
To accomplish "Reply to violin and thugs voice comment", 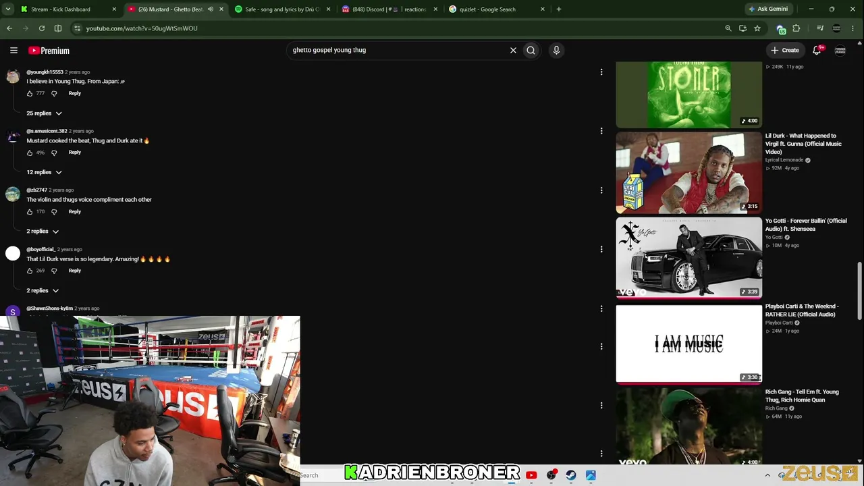I will click(x=74, y=212).
